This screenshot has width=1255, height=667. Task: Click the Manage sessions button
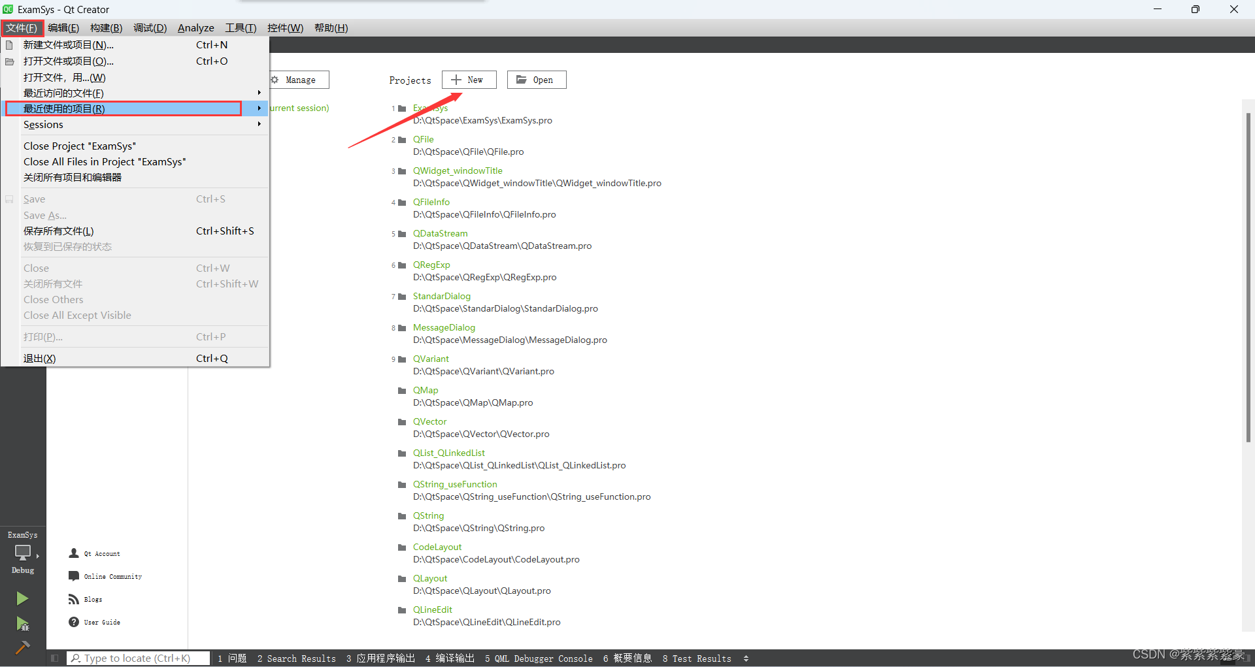[299, 80]
